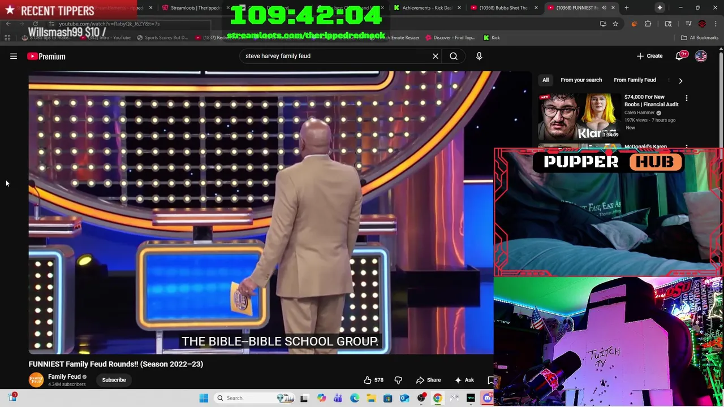The height and width of the screenshot is (407, 724).
Task: Select the All filter chip
Action: click(545, 80)
